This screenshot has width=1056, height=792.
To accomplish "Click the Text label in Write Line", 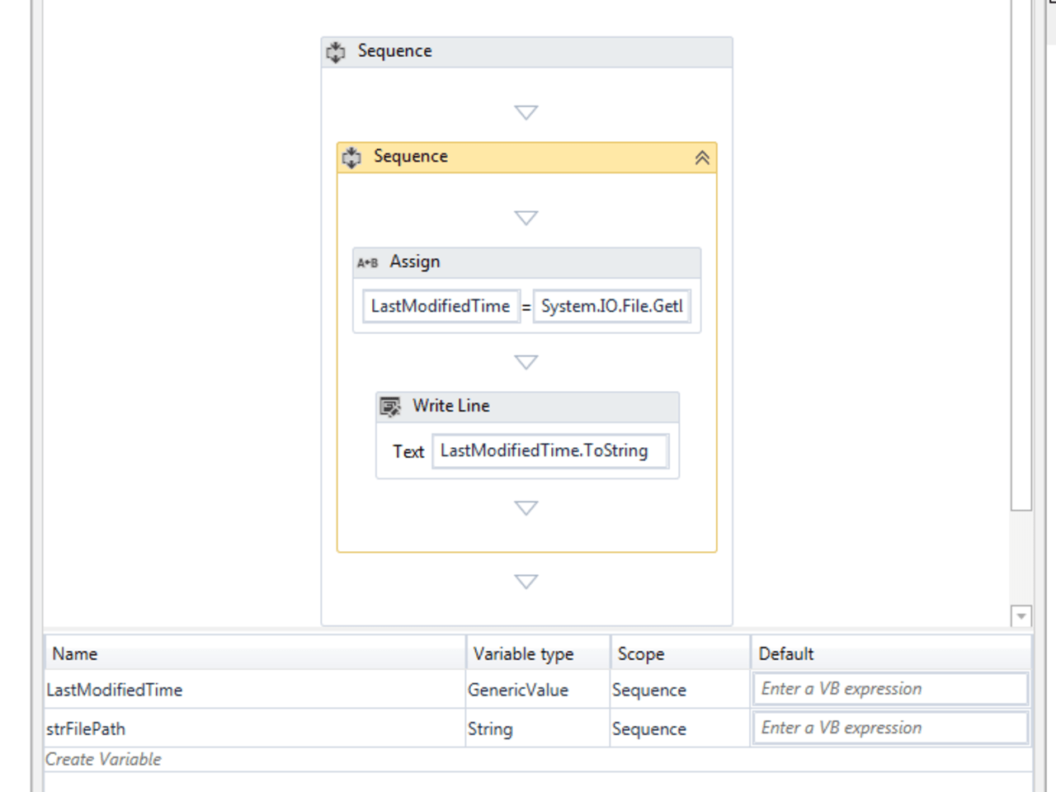I will pyautogui.click(x=408, y=452).
